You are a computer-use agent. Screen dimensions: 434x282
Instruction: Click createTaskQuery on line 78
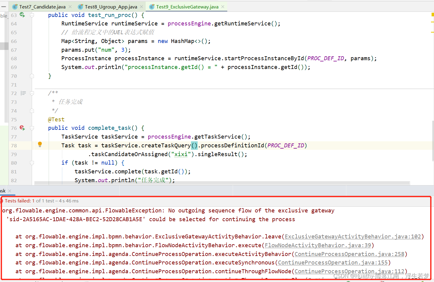pos(166,146)
